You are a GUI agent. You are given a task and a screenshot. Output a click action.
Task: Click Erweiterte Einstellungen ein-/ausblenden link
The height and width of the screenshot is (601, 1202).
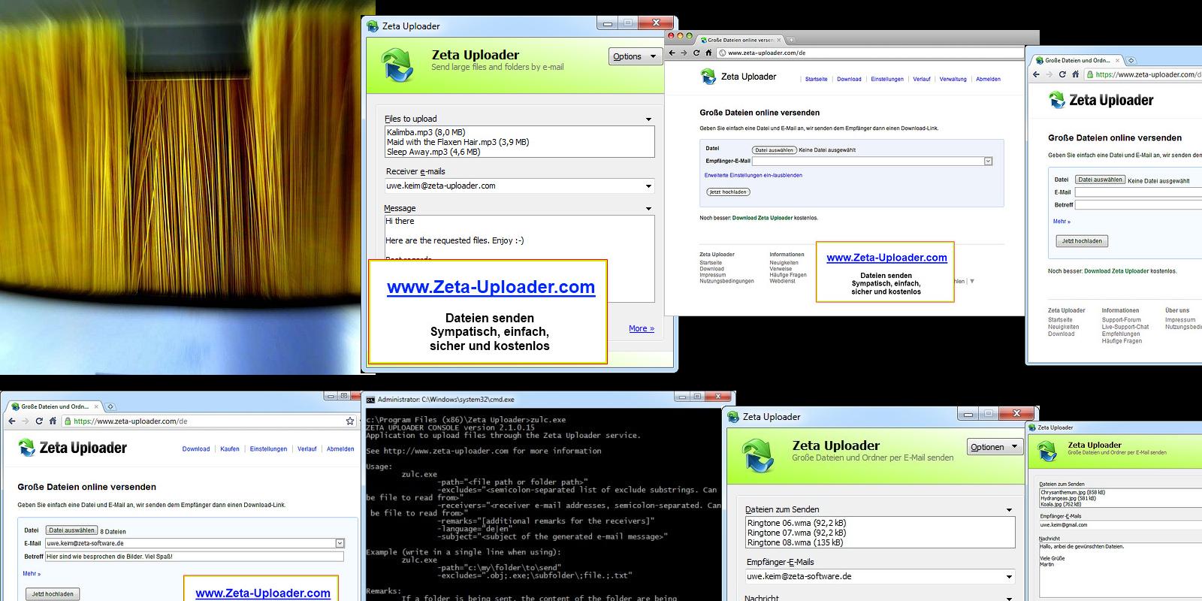tap(754, 175)
